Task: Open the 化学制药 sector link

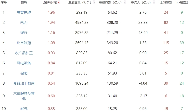Action: click(24, 43)
